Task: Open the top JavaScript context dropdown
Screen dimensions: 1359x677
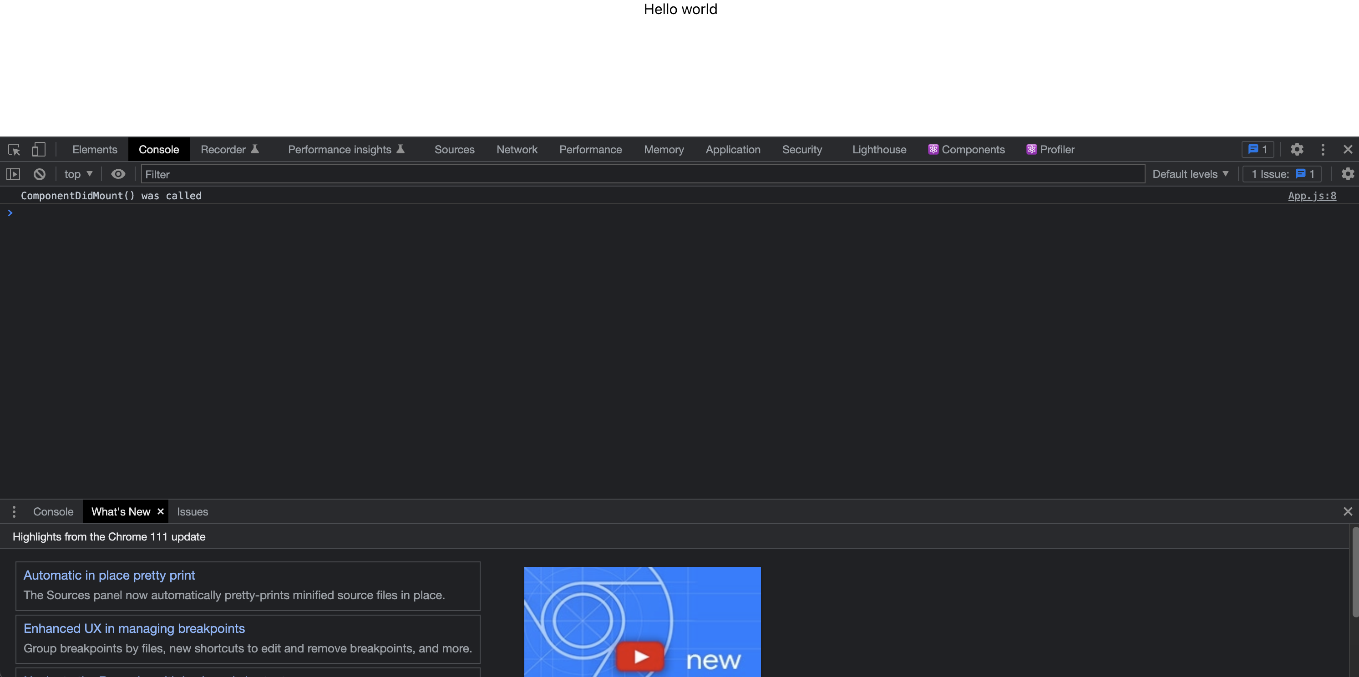Action: [78, 174]
